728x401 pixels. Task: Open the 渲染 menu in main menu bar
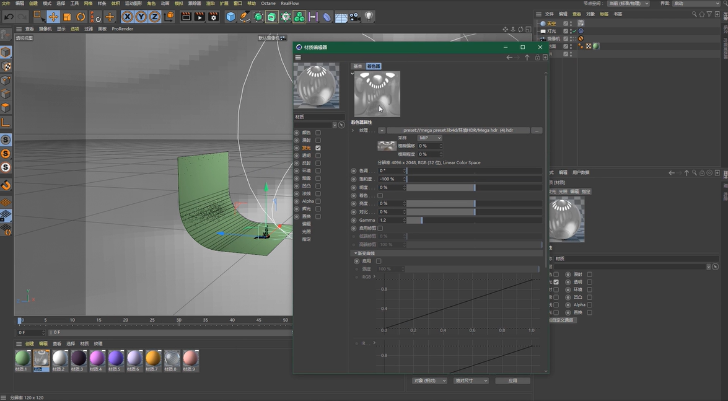(x=210, y=3)
